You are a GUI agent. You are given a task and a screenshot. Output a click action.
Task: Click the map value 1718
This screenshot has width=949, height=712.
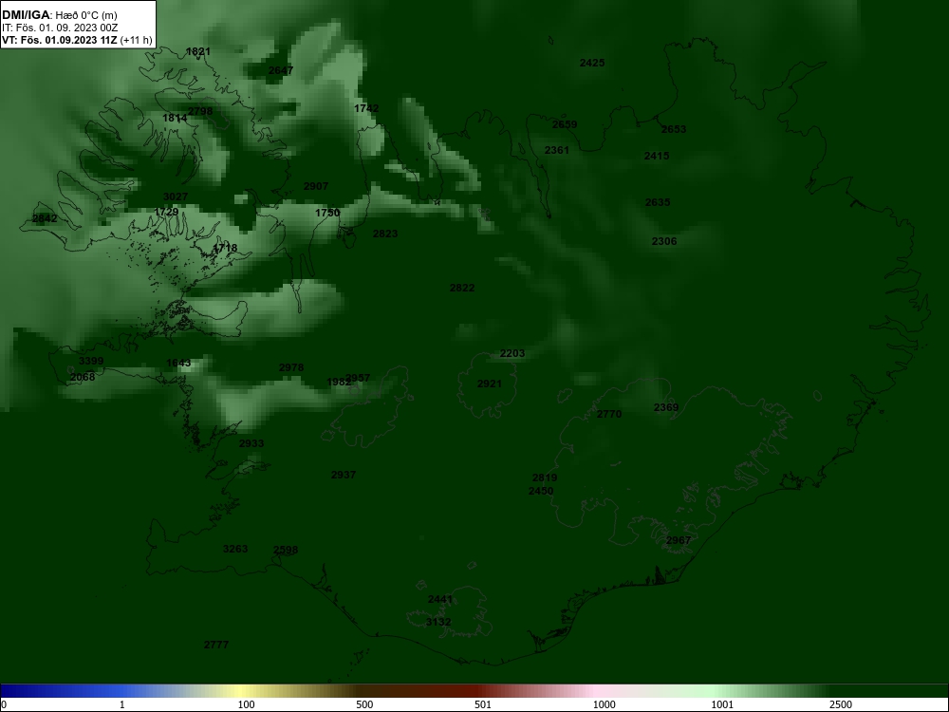click(225, 248)
